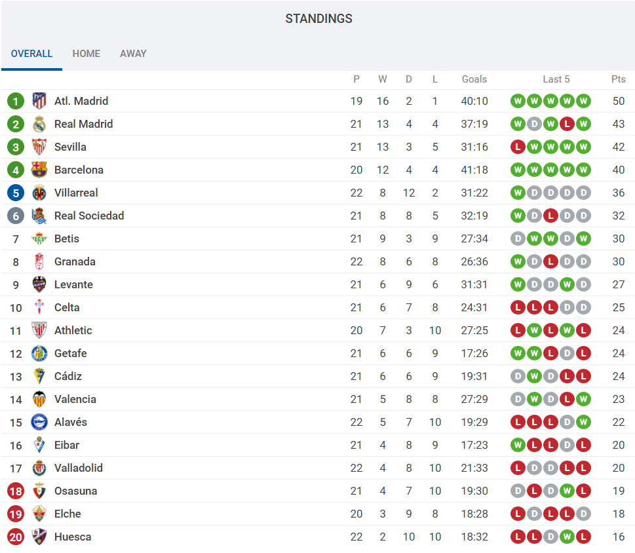The height and width of the screenshot is (553, 635).
Task: Open the Granada team link
Action: pyautogui.click(x=75, y=261)
